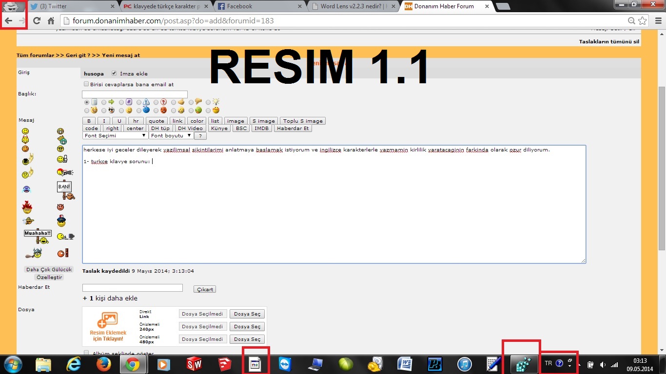Click into the Başlık title field
Image resolution: width=666 pixels, height=374 pixels.
[x=135, y=94]
